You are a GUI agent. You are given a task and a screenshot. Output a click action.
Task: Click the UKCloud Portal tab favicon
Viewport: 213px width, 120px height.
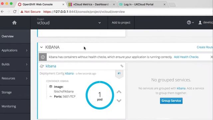pos(121,4)
